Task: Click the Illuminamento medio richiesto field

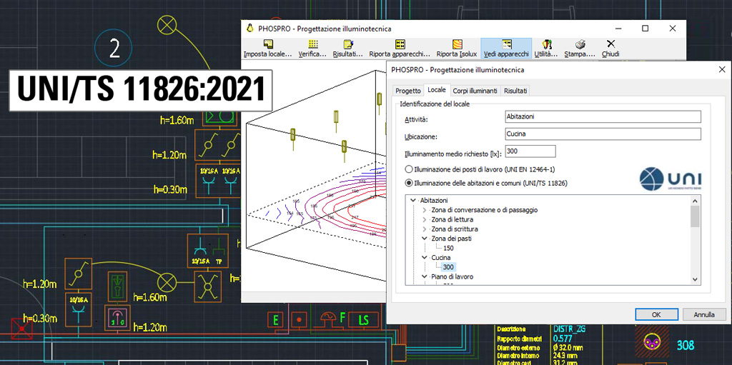Action: [x=530, y=151]
